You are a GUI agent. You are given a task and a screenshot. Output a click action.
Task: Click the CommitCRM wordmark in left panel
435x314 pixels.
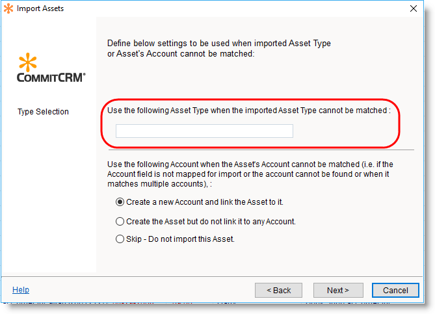pyautogui.click(x=51, y=77)
